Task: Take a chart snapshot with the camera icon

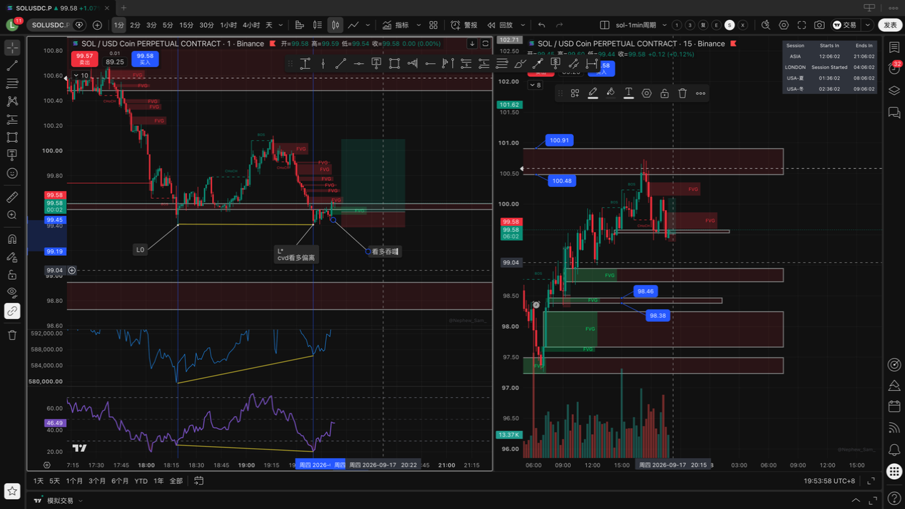Action: coord(820,25)
